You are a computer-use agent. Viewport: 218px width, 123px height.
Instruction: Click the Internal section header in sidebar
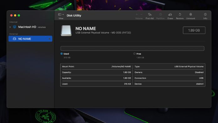tap(13, 22)
